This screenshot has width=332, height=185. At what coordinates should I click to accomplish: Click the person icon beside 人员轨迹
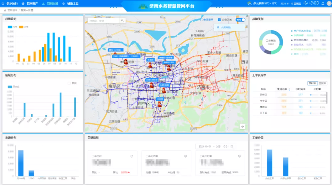[218, 27]
